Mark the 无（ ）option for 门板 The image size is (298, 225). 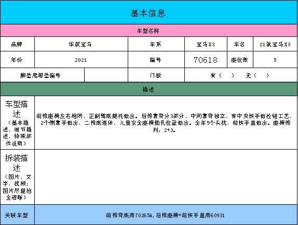(258, 75)
